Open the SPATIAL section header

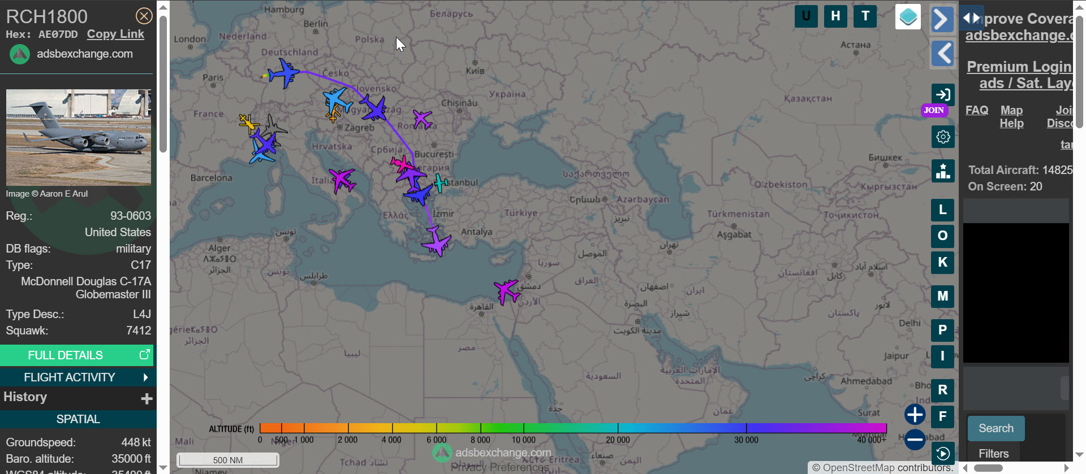(78, 419)
